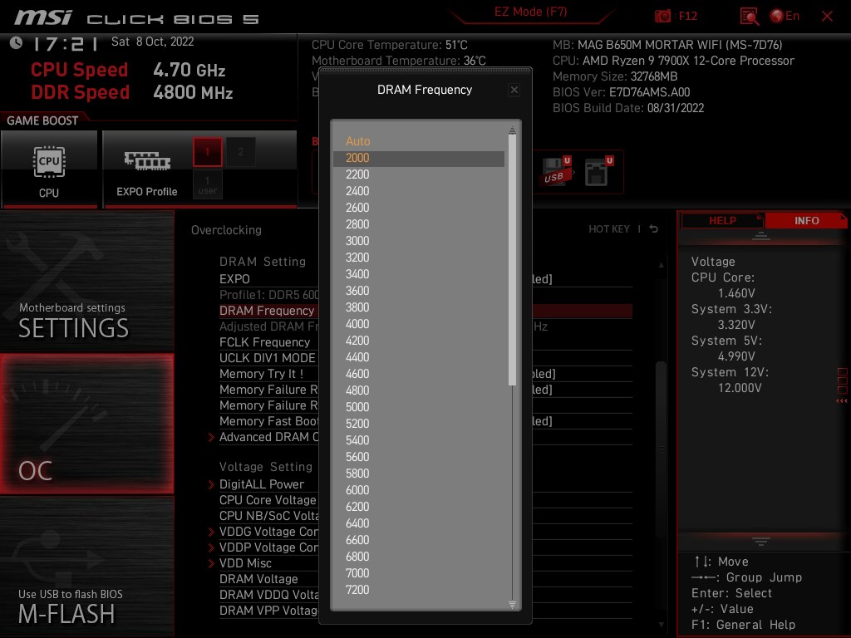Select the USB floppy boot device icon

tap(556, 172)
